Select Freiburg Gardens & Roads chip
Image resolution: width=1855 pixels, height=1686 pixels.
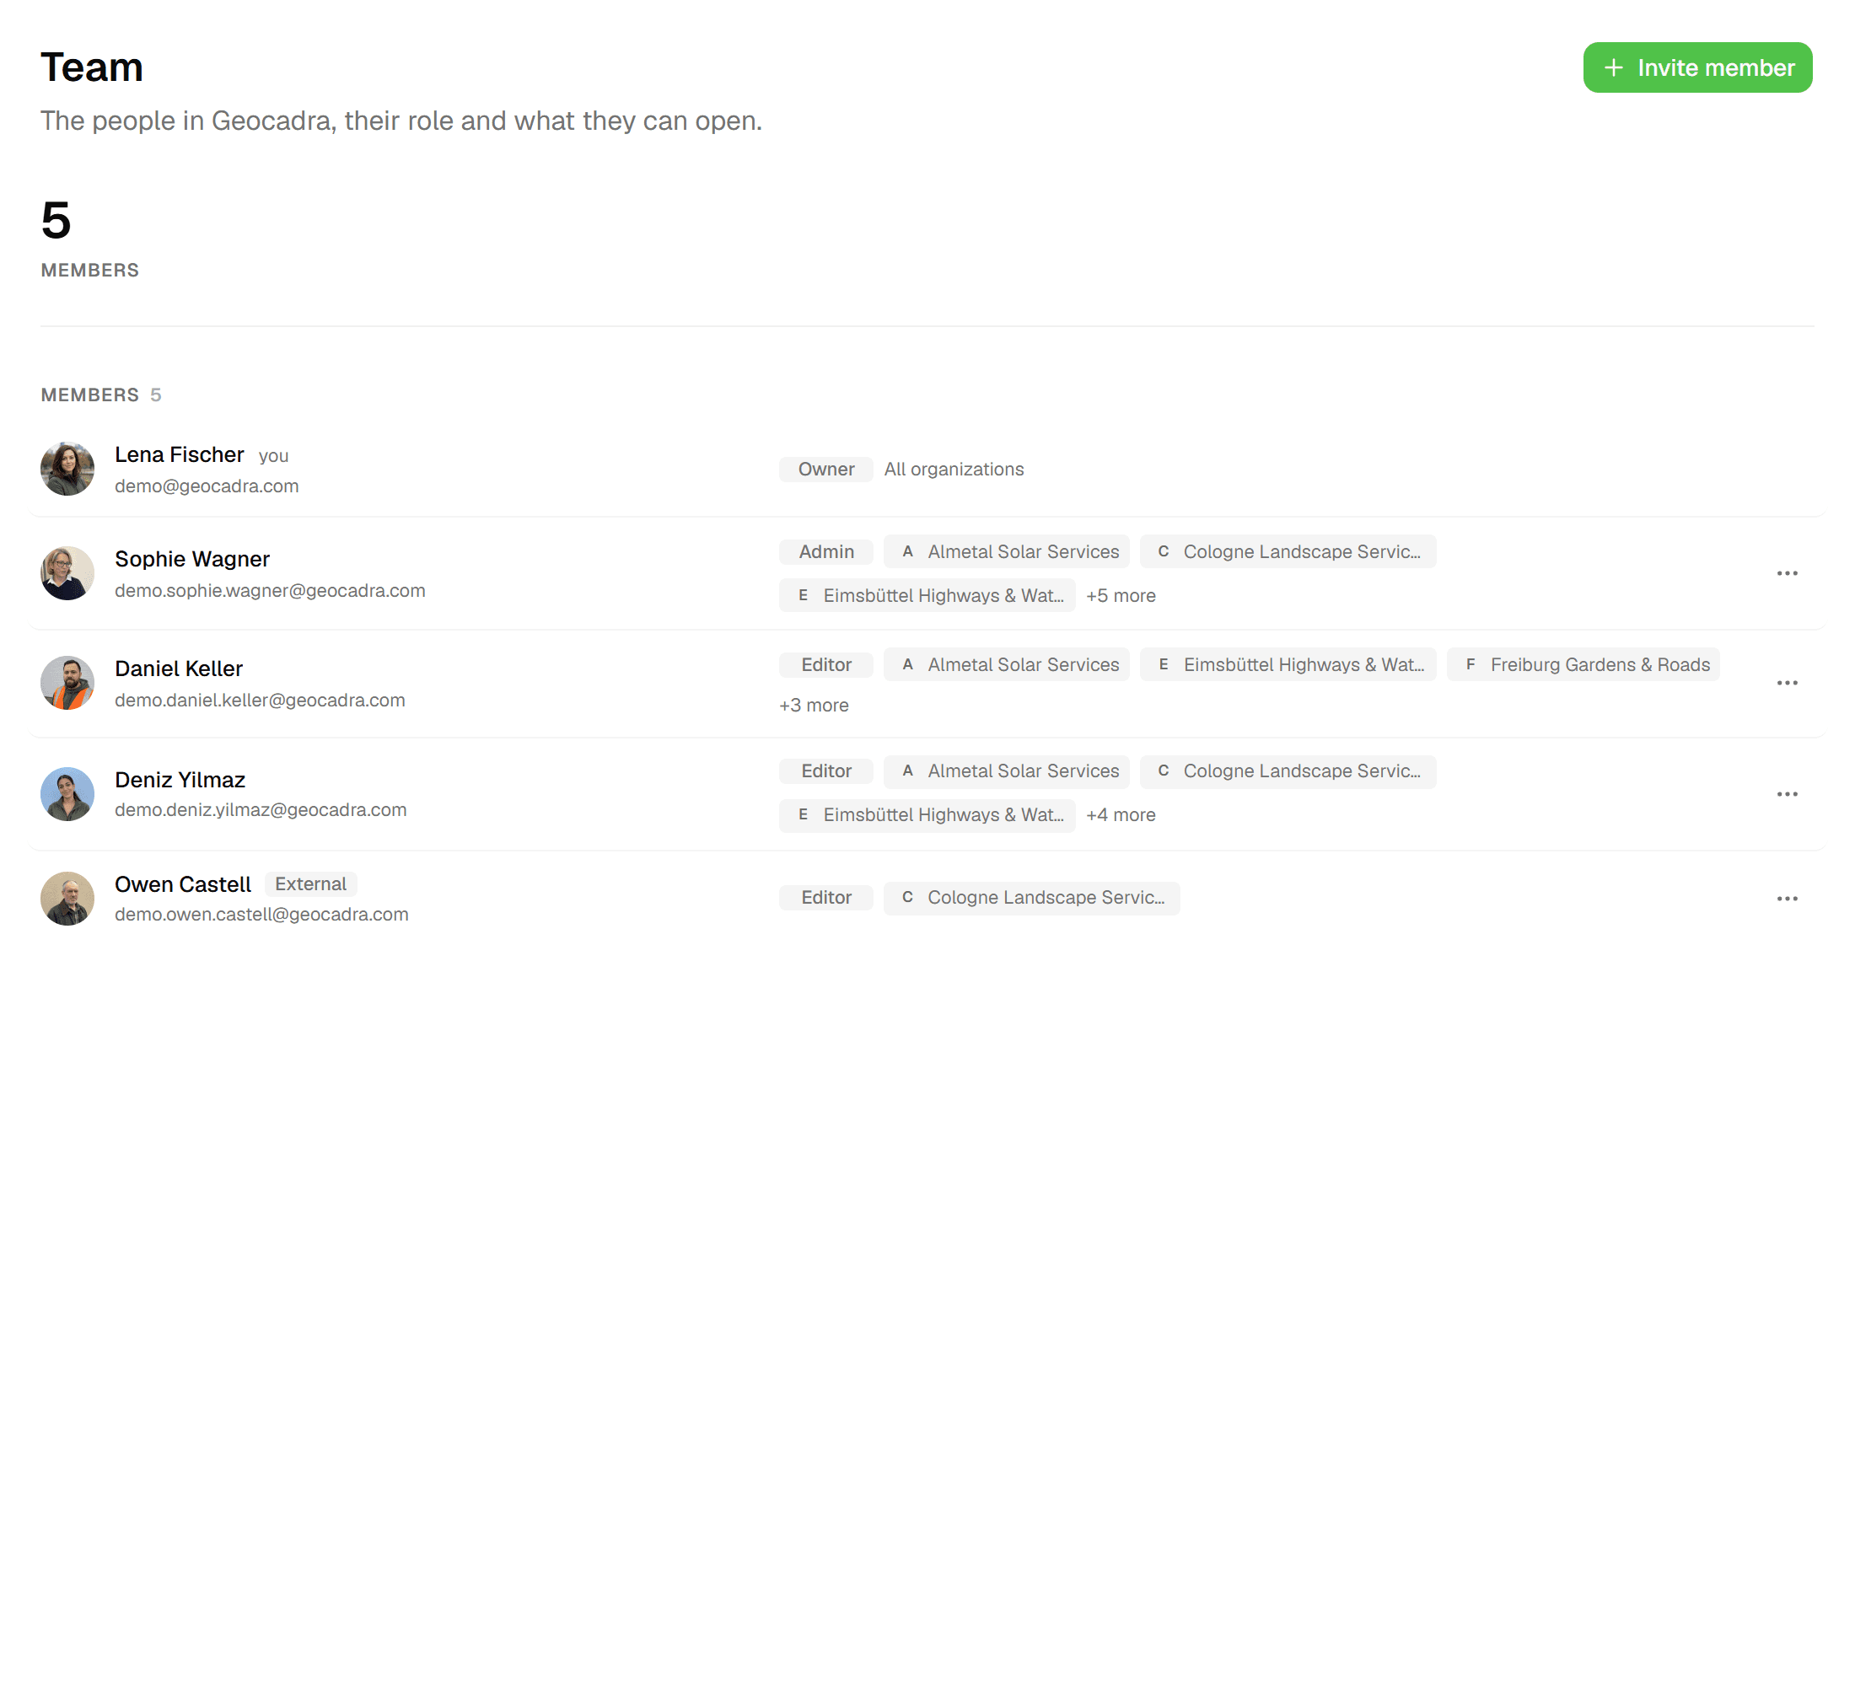[x=1583, y=664]
